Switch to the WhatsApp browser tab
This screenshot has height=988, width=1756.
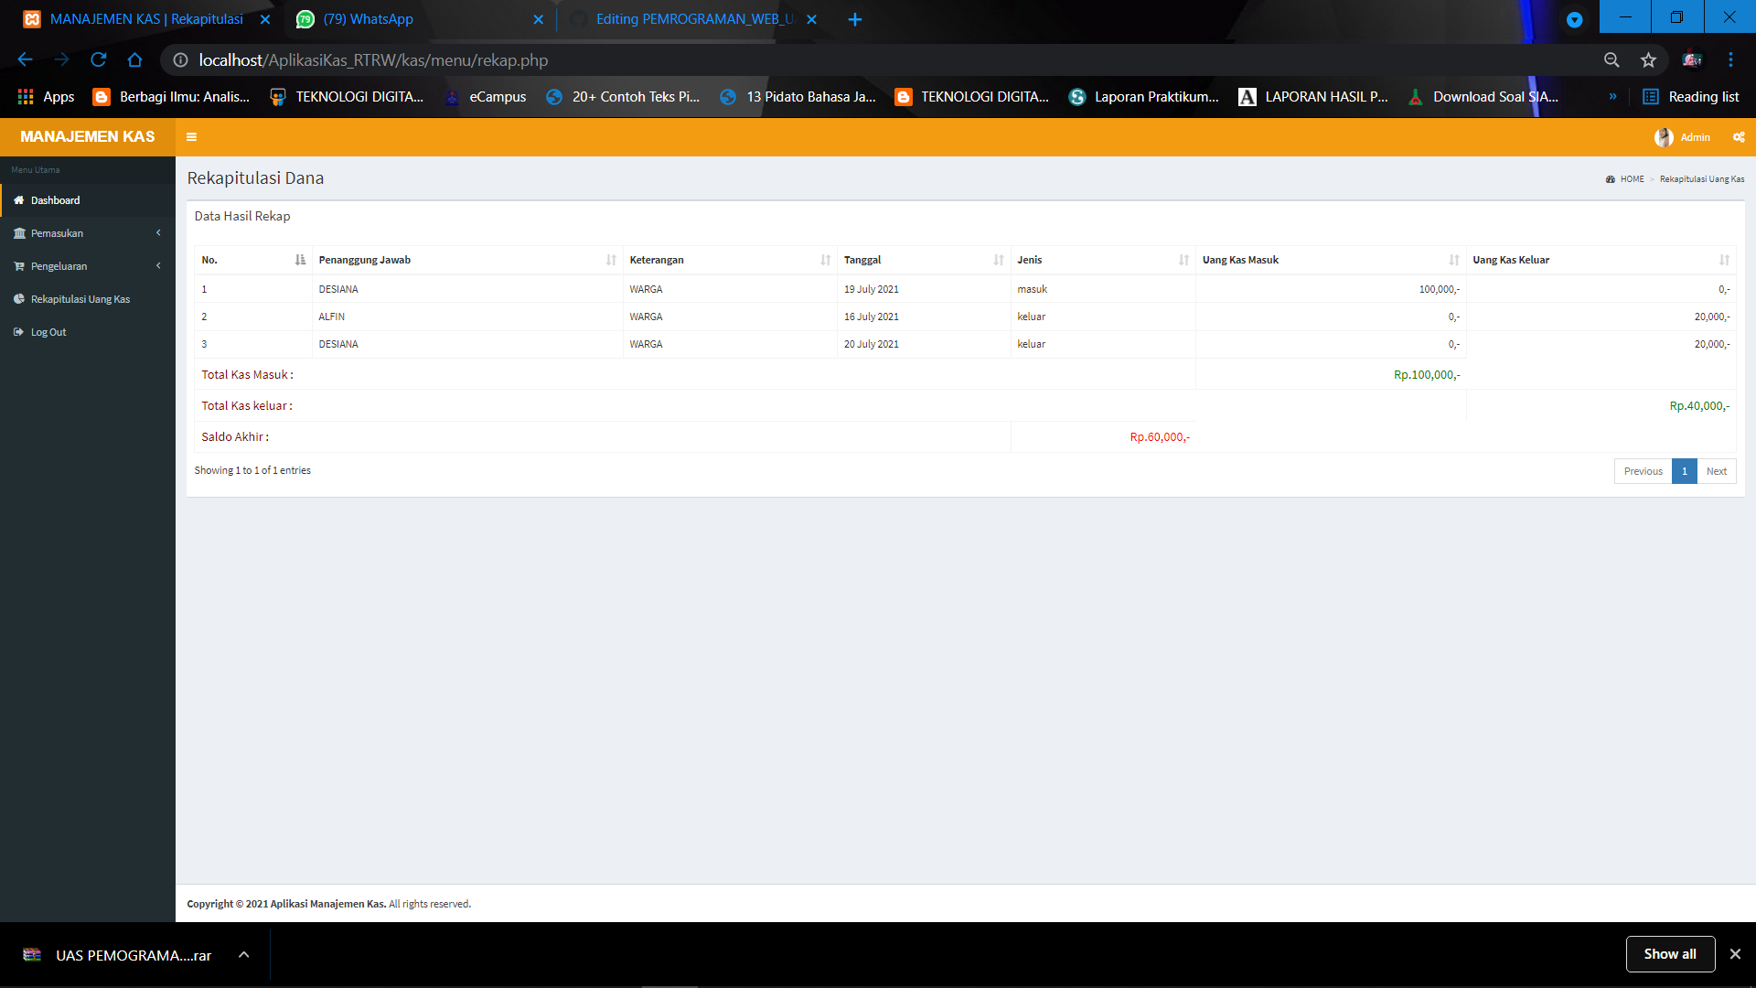click(x=366, y=18)
